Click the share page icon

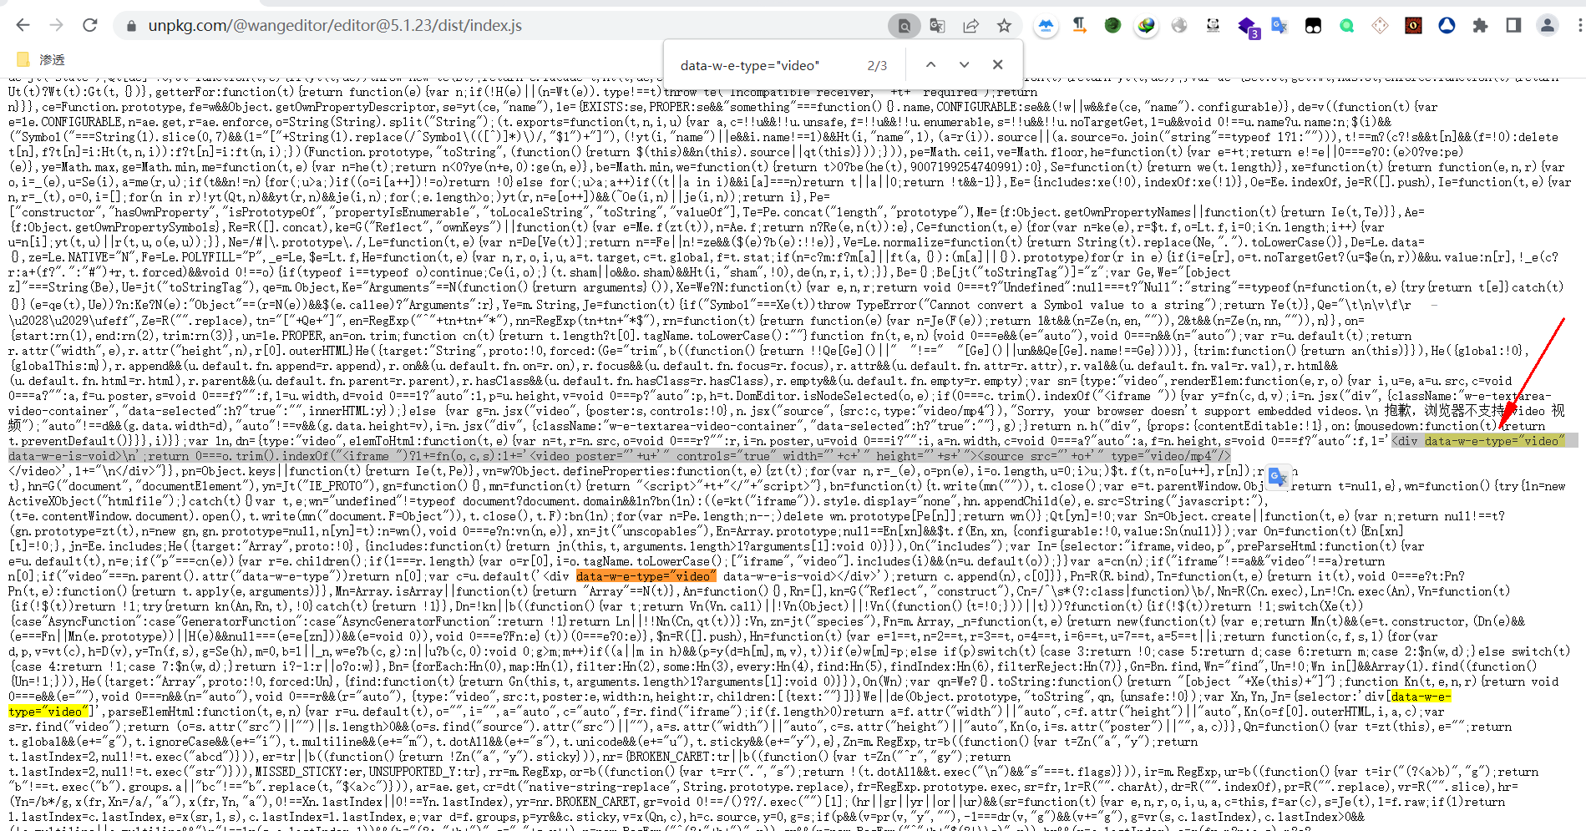coord(970,26)
